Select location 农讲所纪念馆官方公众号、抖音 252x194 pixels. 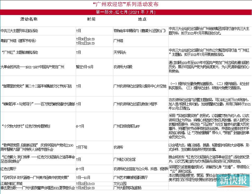(141, 169)
